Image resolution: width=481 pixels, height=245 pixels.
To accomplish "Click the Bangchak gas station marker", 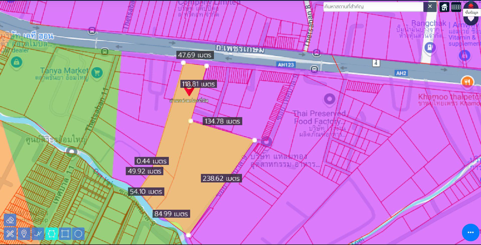I will point(430,47).
